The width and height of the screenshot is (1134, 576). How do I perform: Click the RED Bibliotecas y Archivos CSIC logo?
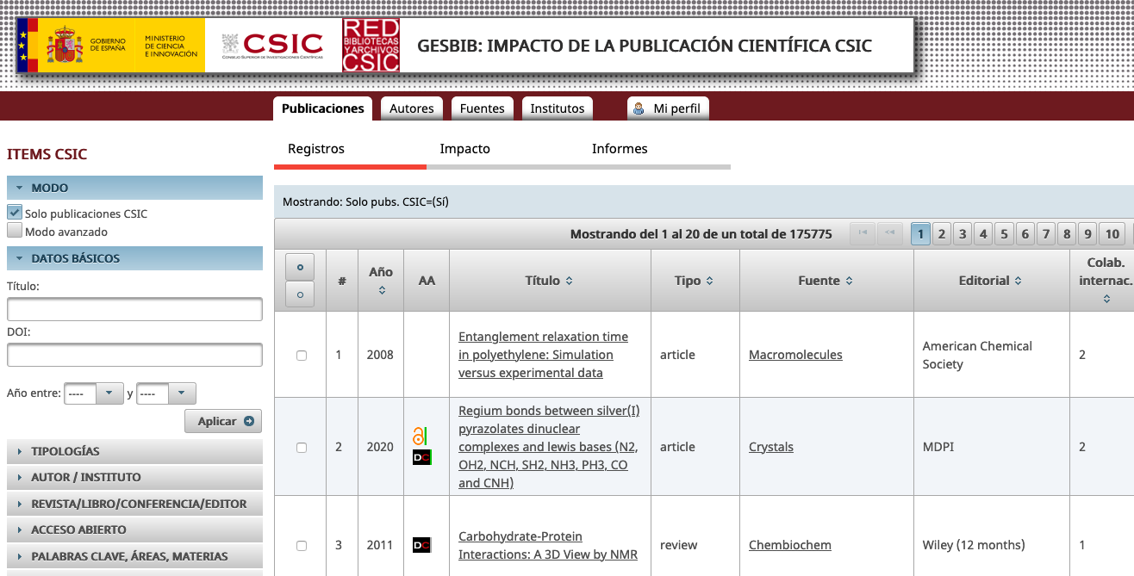372,45
